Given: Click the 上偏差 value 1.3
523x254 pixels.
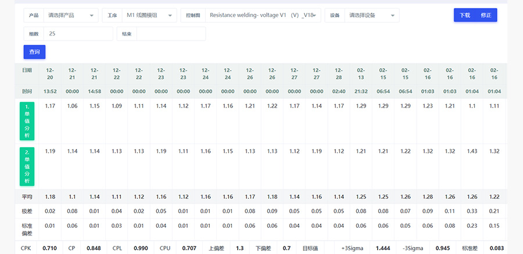Looking at the screenshot, I should click(x=239, y=248).
